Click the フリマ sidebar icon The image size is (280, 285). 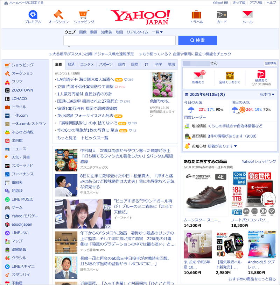coord(7,82)
